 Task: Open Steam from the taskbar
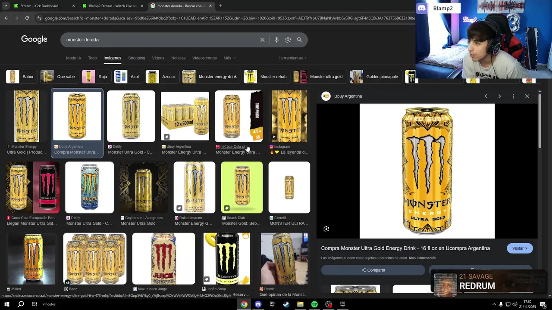pos(286,304)
